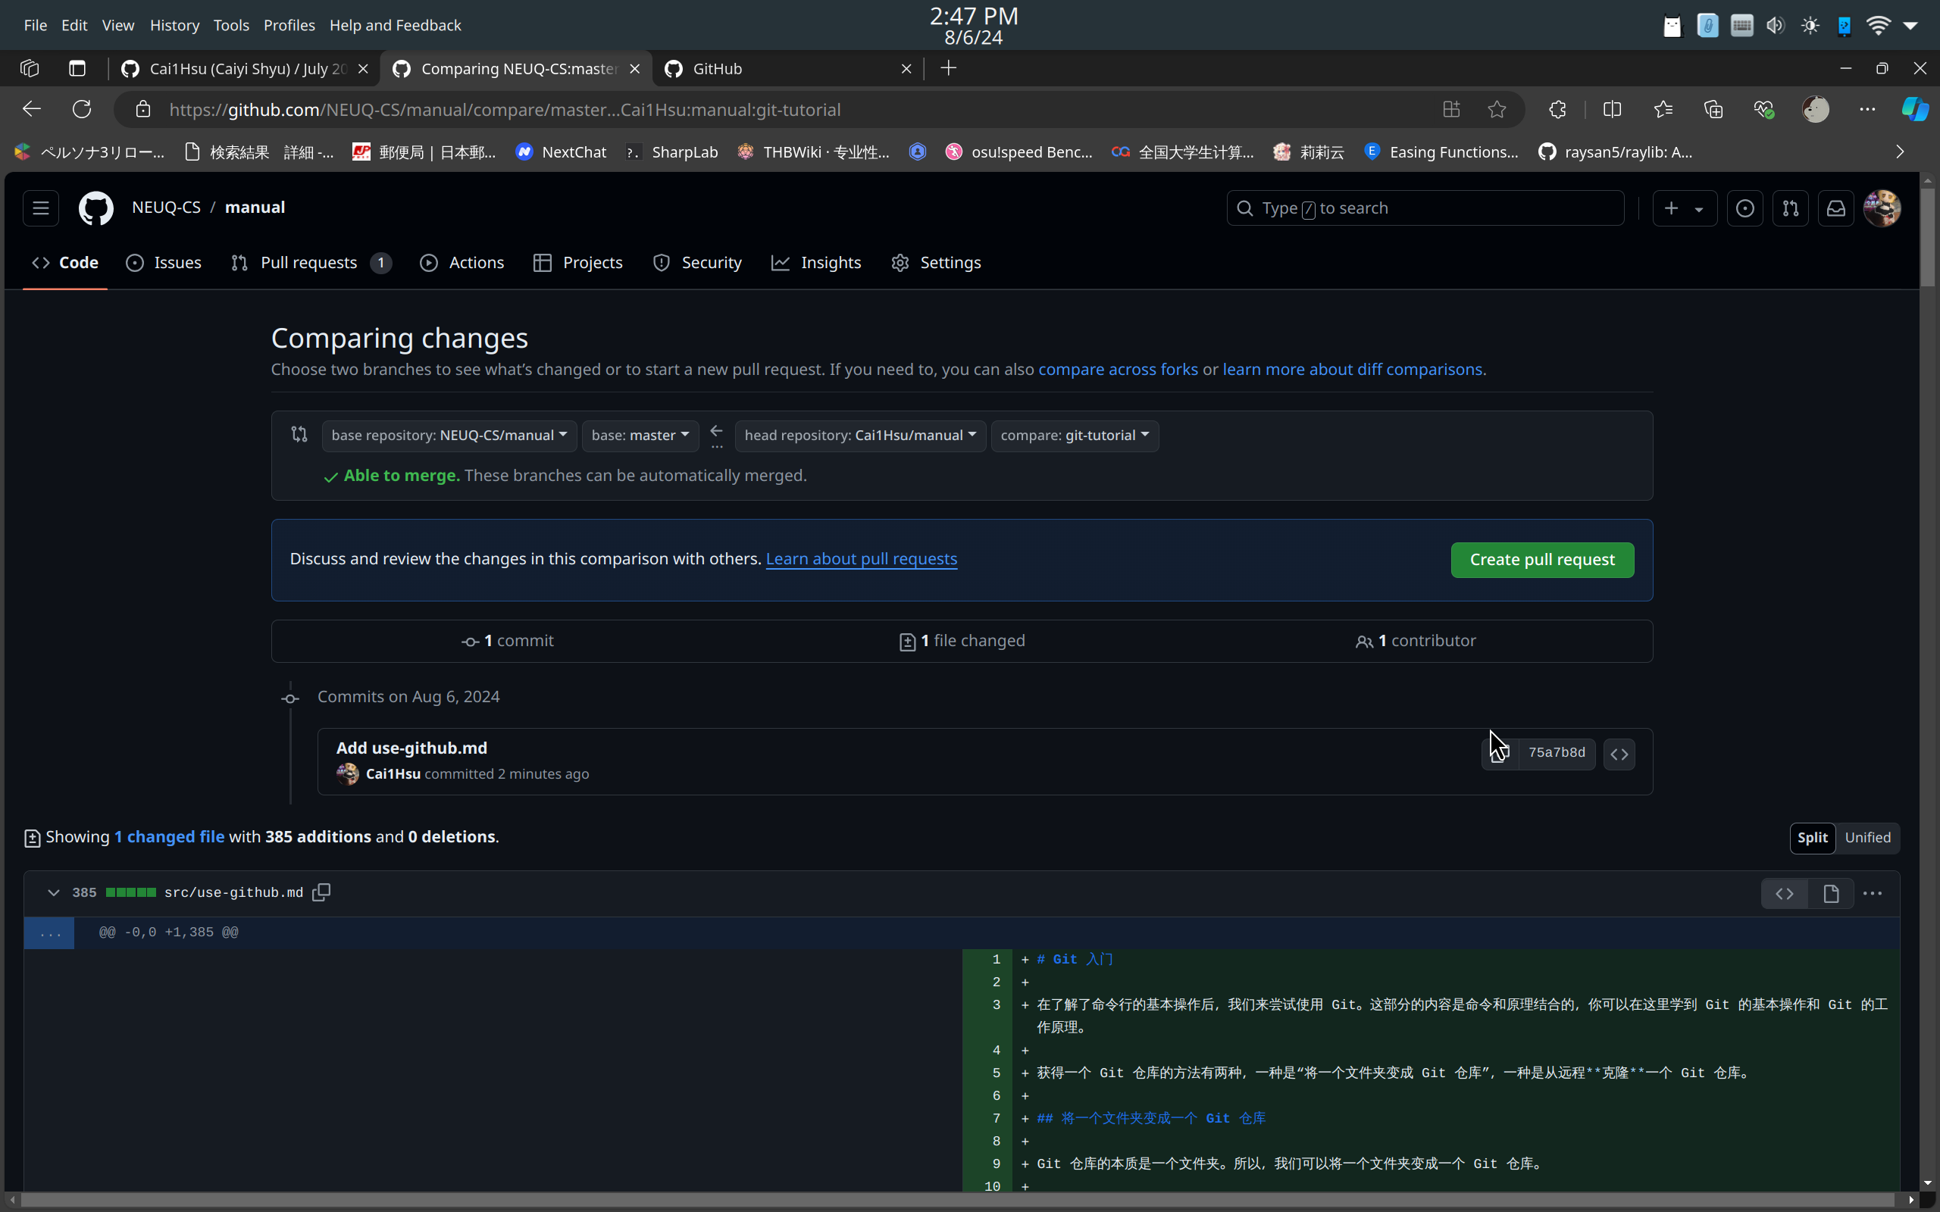Open the GitHub global navigation hamburger menu
Image resolution: width=1940 pixels, height=1212 pixels.
(x=41, y=208)
